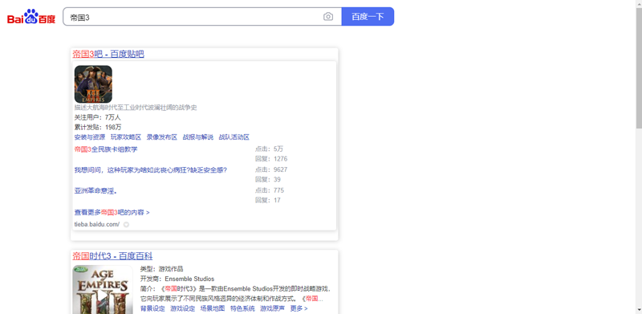Open camera image search
Image resolution: width=642 pixels, height=314 pixels.
[x=328, y=17]
